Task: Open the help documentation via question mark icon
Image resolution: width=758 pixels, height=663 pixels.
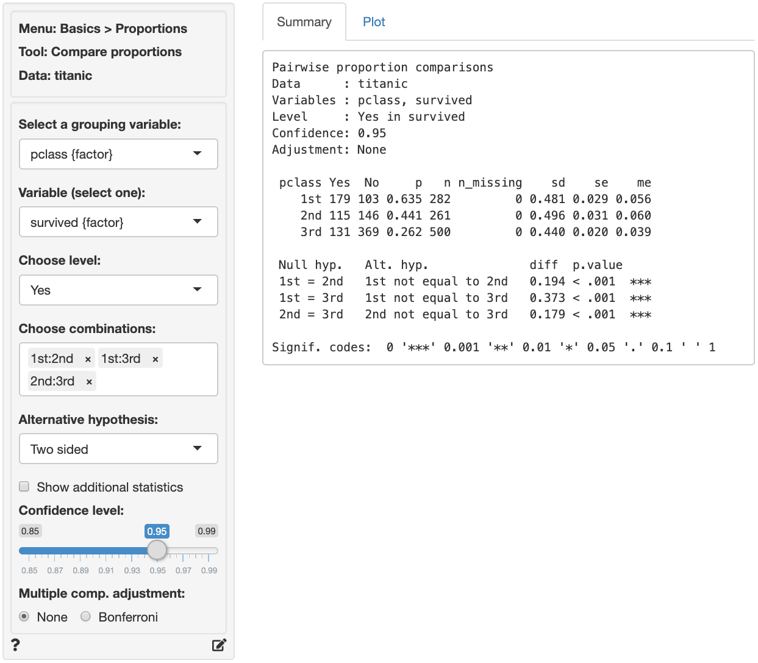Action: [15, 645]
